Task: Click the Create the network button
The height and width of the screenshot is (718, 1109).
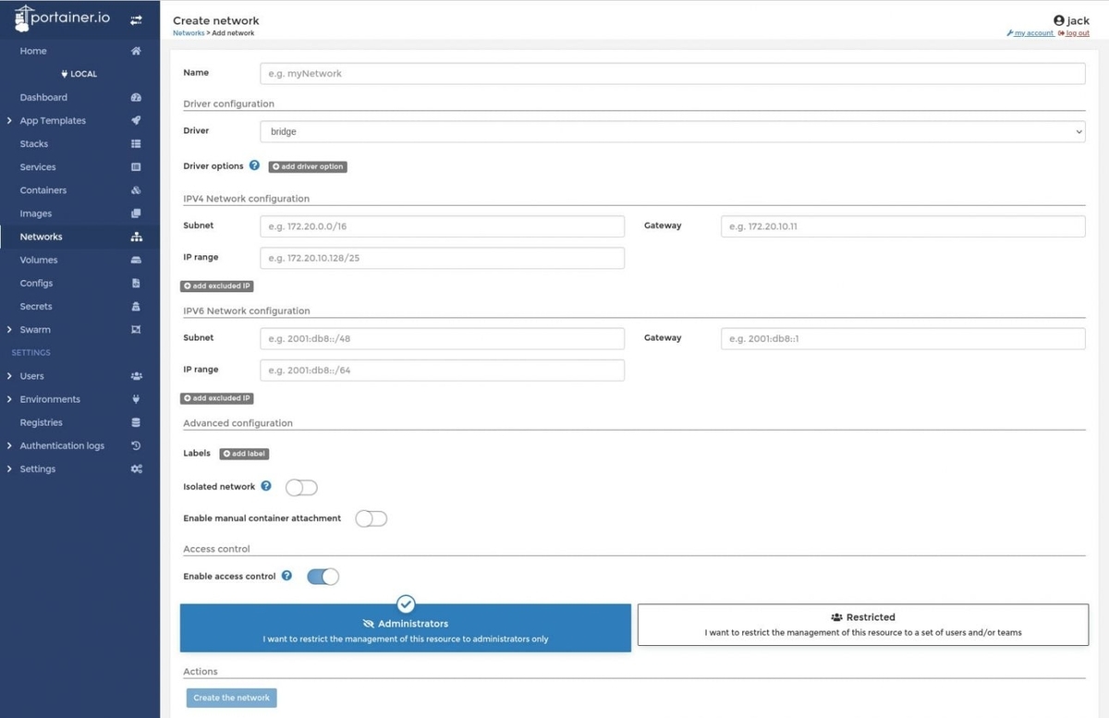Action: 230,698
